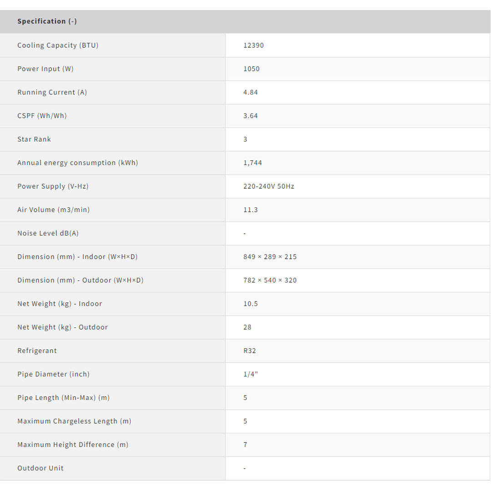Click the Noise Level dB(A) label

[x=48, y=233]
